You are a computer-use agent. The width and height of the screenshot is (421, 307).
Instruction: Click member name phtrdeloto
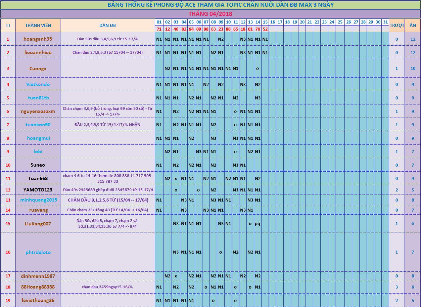tap(38, 252)
